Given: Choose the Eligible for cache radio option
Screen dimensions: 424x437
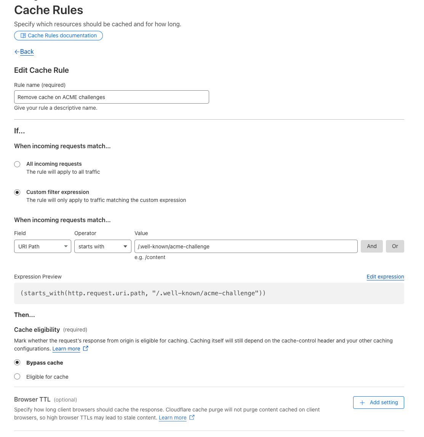Looking at the screenshot, I should (x=17, y=376).
